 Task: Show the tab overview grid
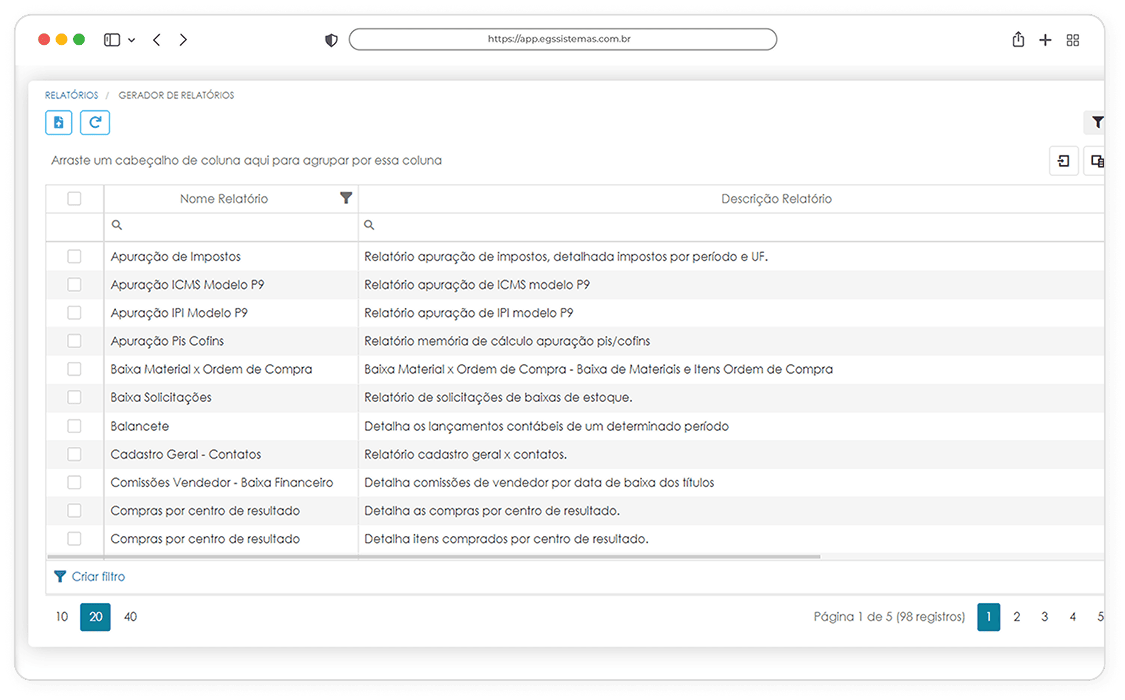tap(1073, 40)
